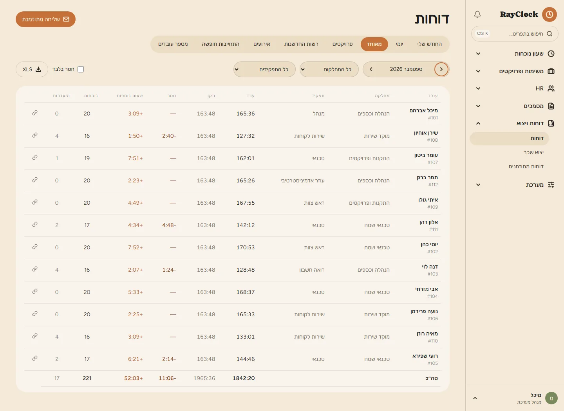The image size is (564, 411).
Task: Click the שליחה מתוזמנת button
Action: click(x=45, y=19)
